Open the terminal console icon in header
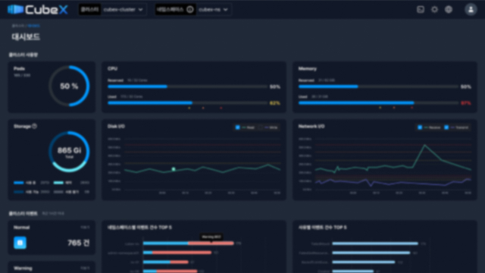This screenshot has width=485, height=273. pos(421,10)
